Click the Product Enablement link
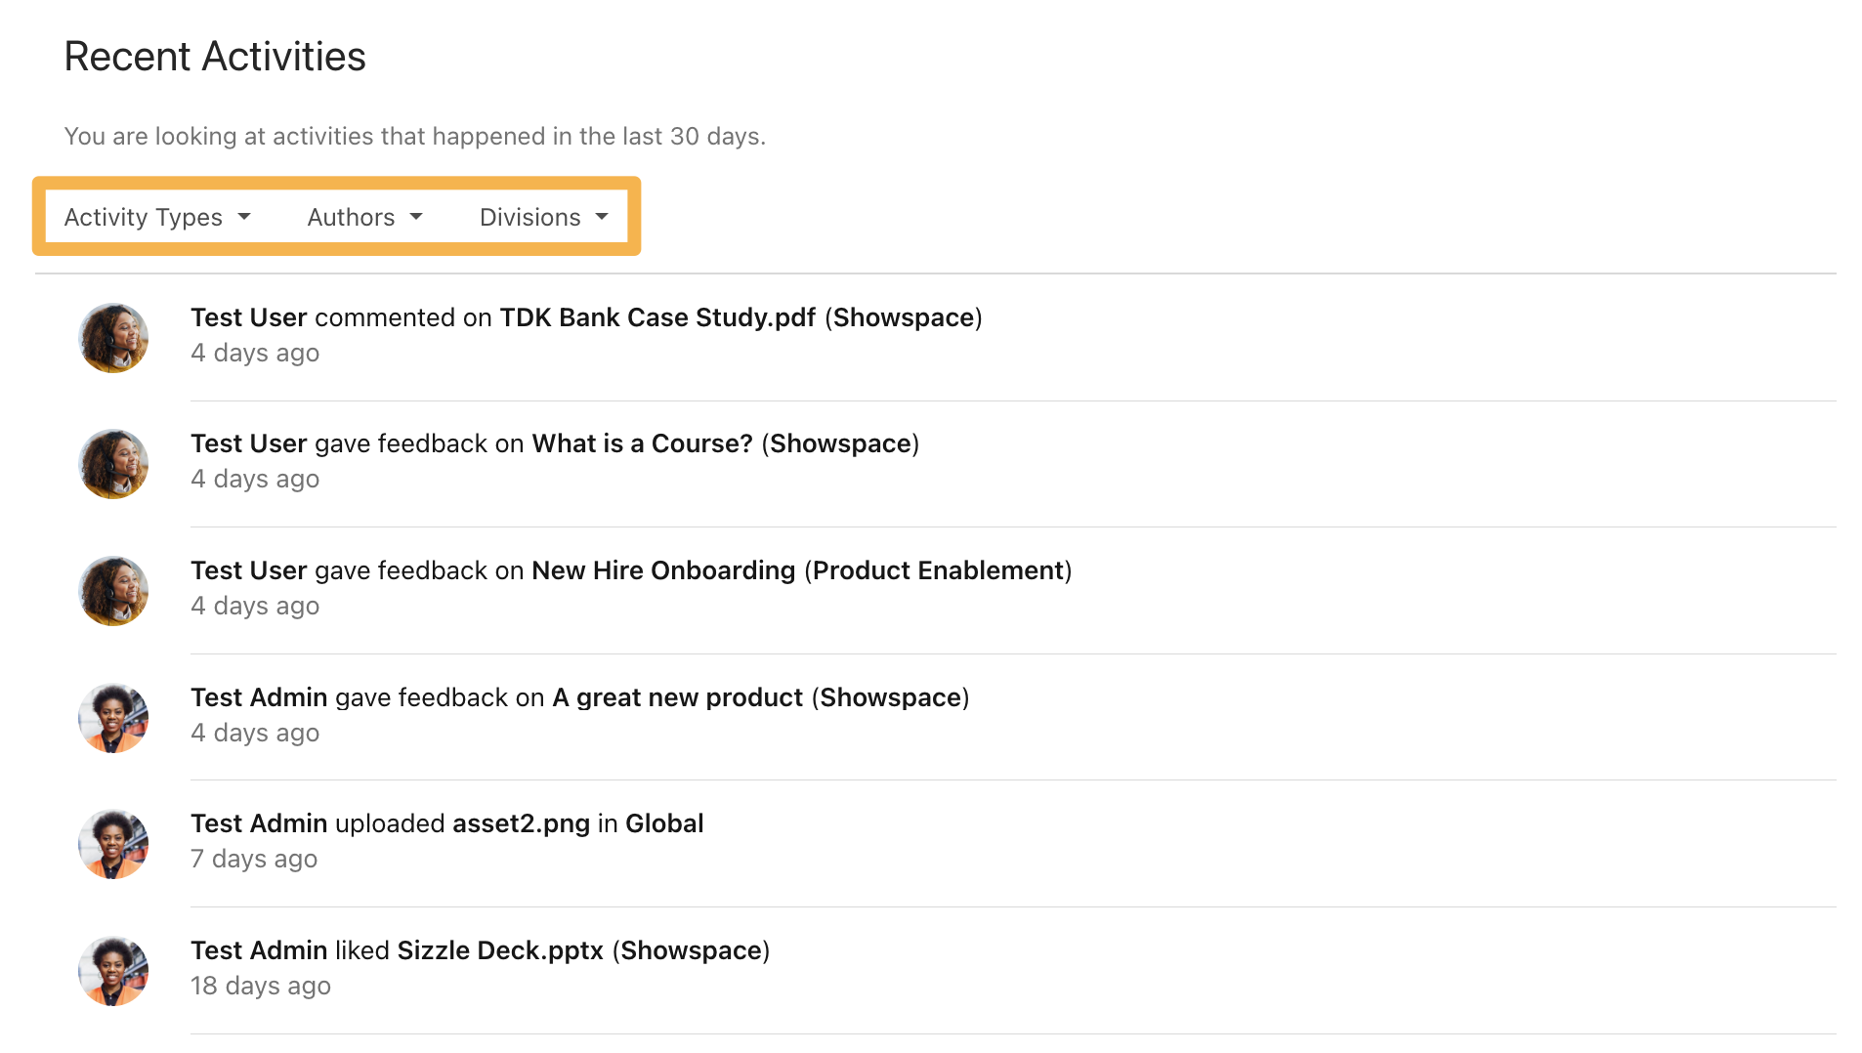 [938, 570]
